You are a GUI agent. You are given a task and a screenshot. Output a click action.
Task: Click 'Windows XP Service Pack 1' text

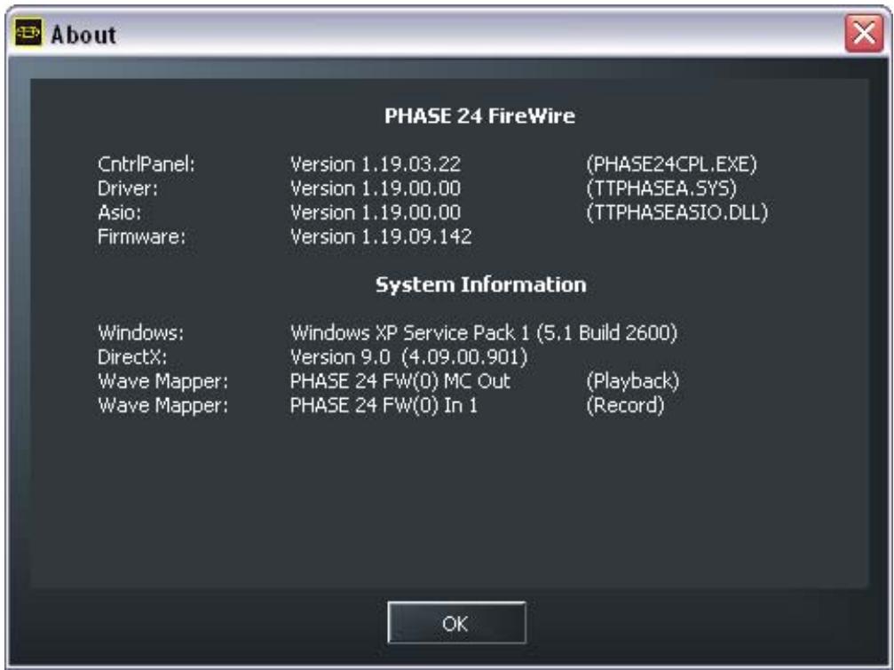pos(410,332)
